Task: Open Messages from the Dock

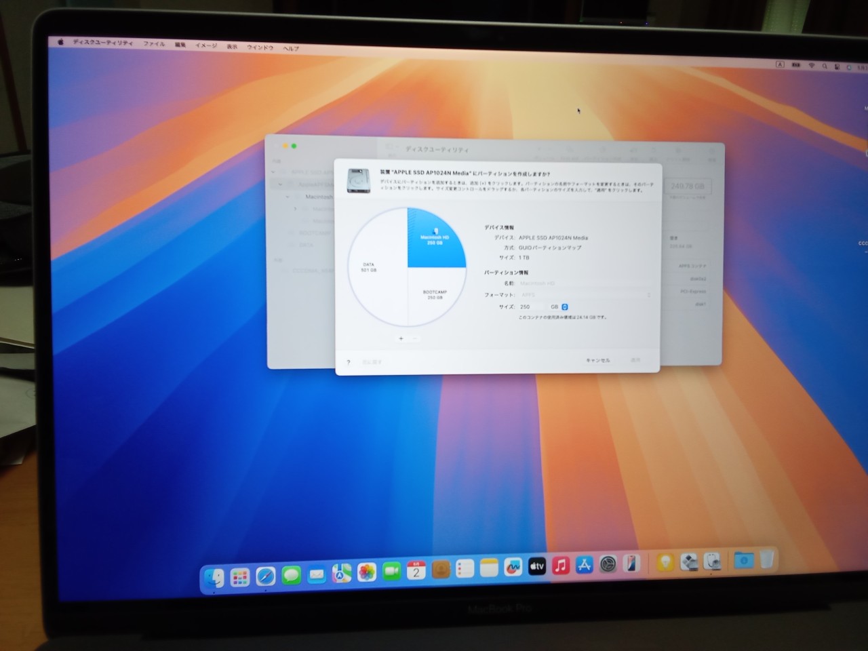Action: click(x=291, y=576)
